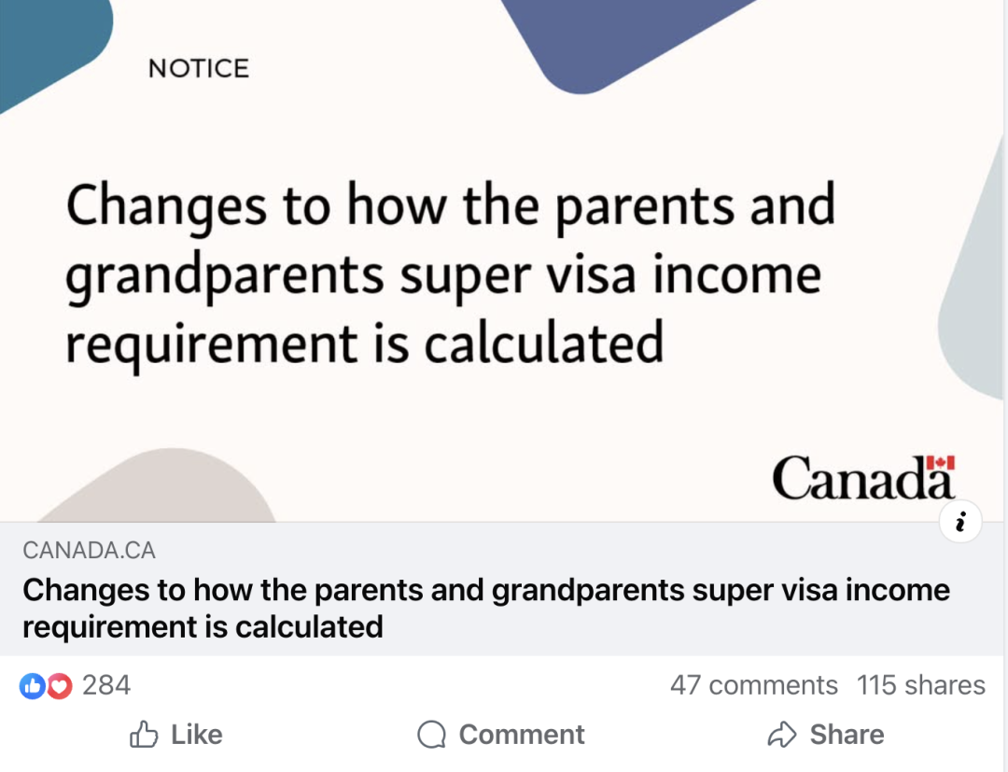The height and width of the screenshot is (772, 1008).
Task: Click the Canada wordmark logo
Action: tap(862, 478)
